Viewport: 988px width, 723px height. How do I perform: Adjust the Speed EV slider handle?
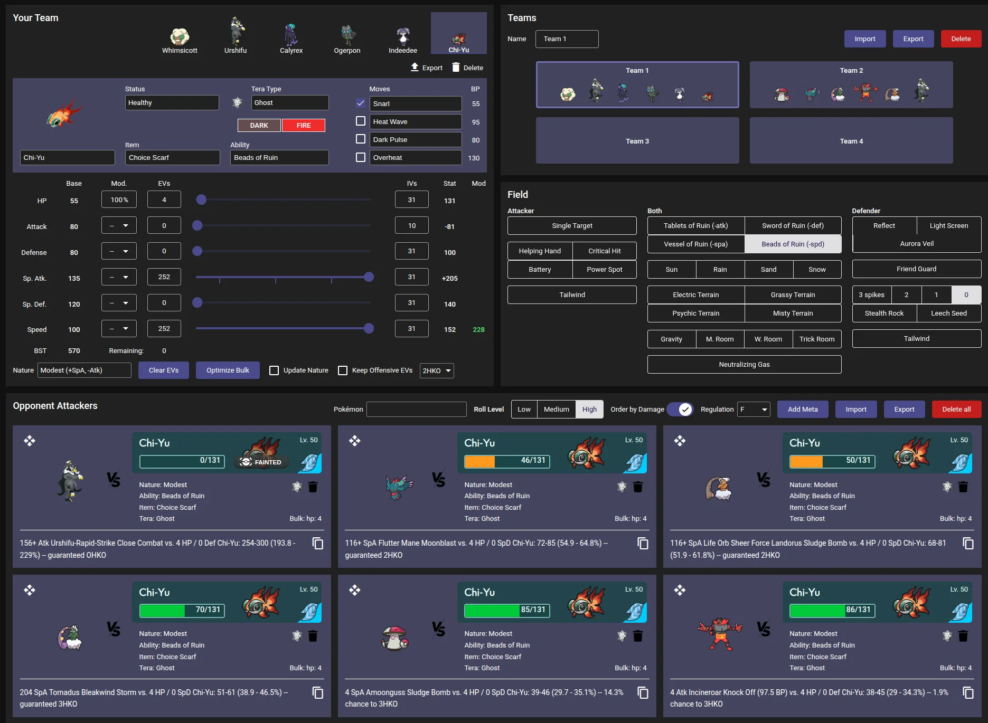369,329
